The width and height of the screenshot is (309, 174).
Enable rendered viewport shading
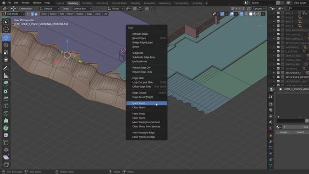tap(259, 14)
